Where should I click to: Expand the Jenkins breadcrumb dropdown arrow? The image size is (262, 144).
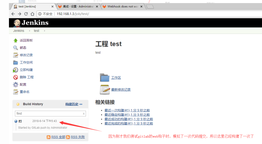pos(30,31)
